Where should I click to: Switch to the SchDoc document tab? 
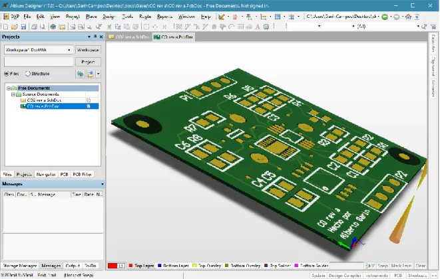click(129, 37)
